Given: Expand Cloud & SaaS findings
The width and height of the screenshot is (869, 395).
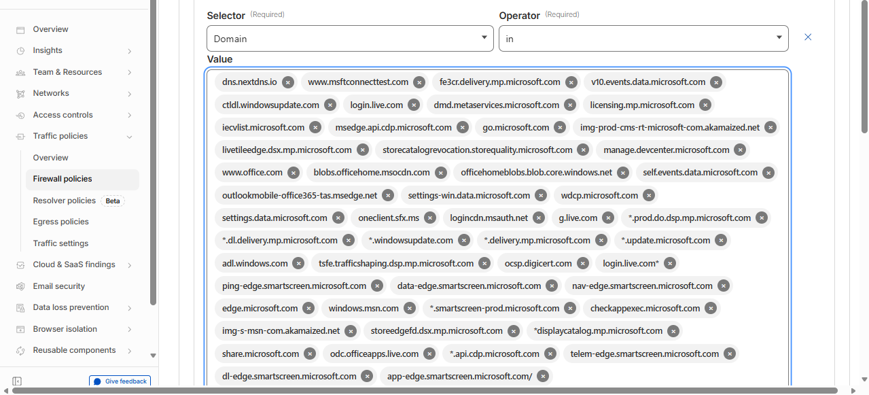Looking at the screenshot, I should point(129,265).
